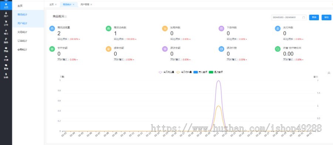The width and height of the screenshot is (333, 145).
Task: Close the 商品统计 page tab
Action: [74, 4]
